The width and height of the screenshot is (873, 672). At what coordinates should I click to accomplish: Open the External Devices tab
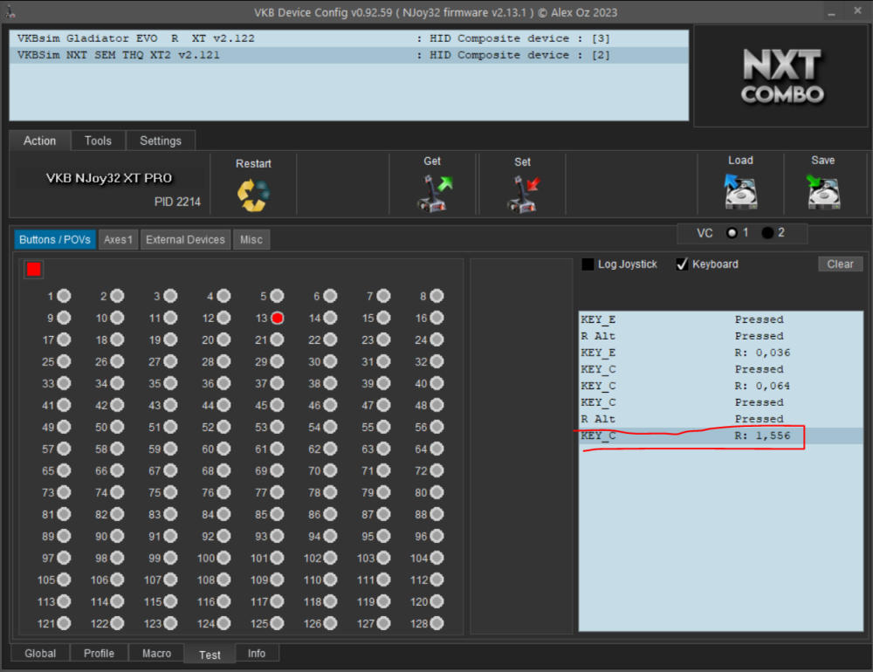(185, 239)
